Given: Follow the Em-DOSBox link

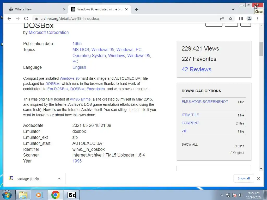Looking at the screenshot, I should click(58, 89).
